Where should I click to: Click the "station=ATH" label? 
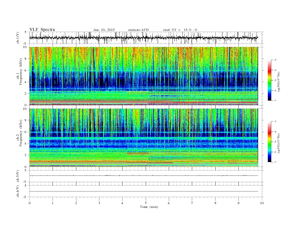tap(138, 30)
